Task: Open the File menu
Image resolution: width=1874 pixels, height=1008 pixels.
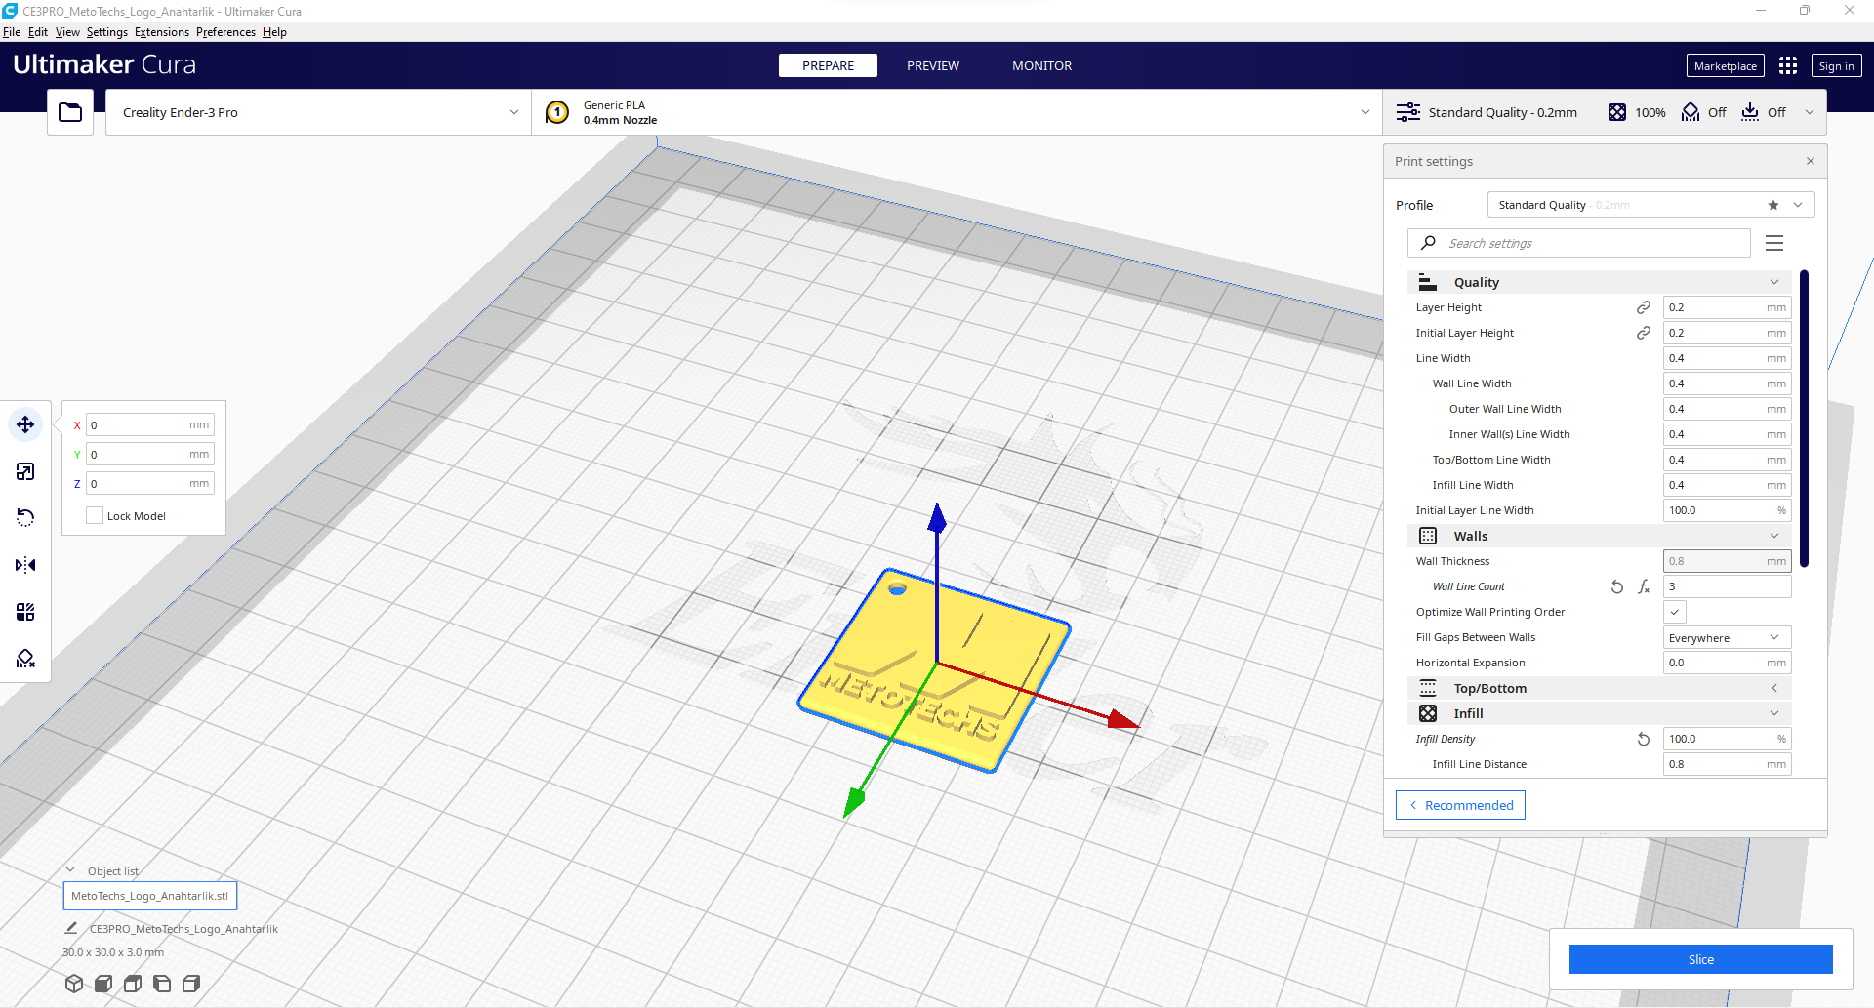Action: [x=12, y=31]
